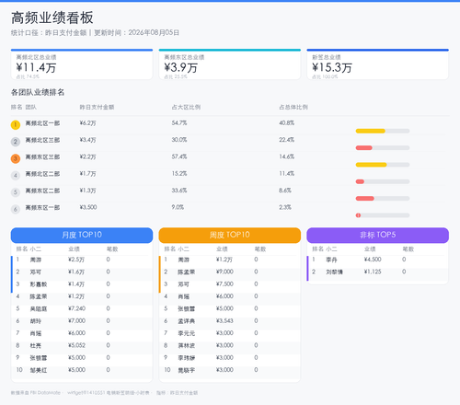Click the 各团队业绩排名 section heading
This screenshot has width=460, height=405.
(38, 92)
